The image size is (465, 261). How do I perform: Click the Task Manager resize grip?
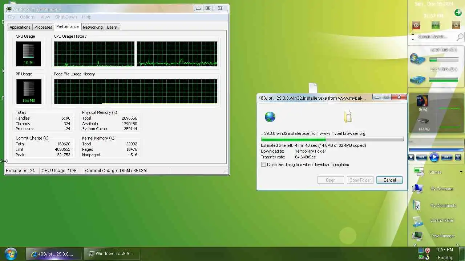point(226,171)
